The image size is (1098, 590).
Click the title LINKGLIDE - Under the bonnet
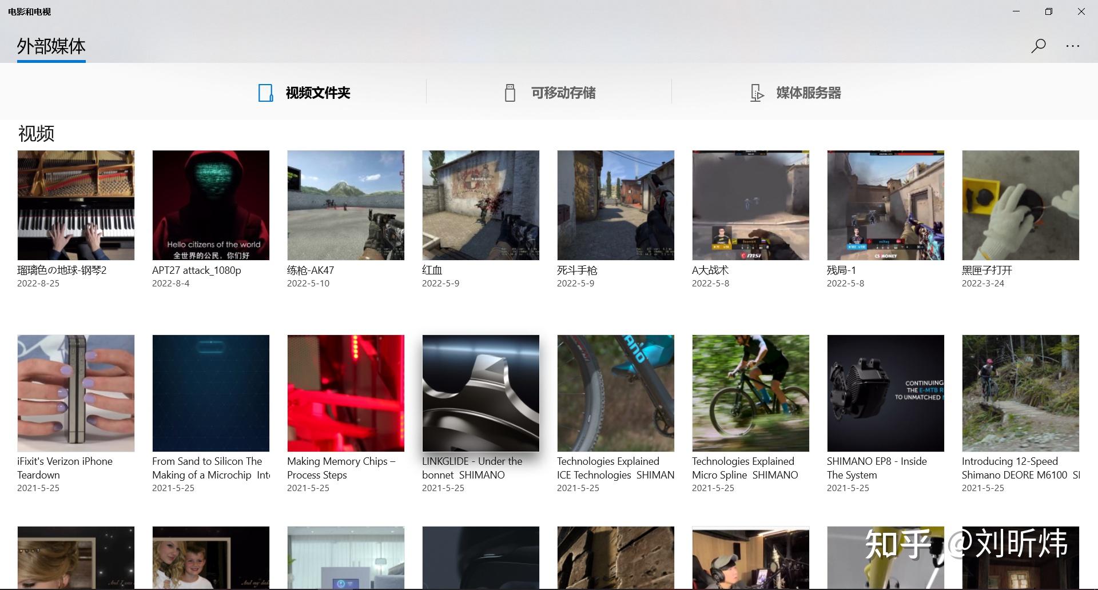pyautogui.click(x=472, y=468)
